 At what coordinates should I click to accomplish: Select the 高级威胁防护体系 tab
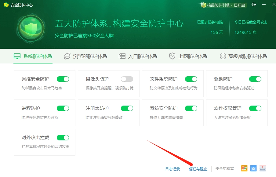coord(244,56)
